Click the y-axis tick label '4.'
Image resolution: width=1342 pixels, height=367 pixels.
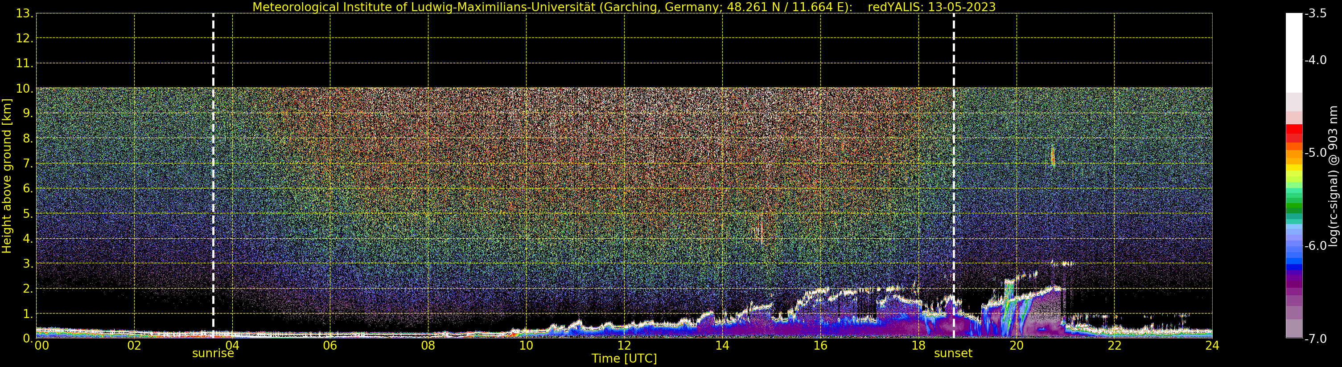28,238
